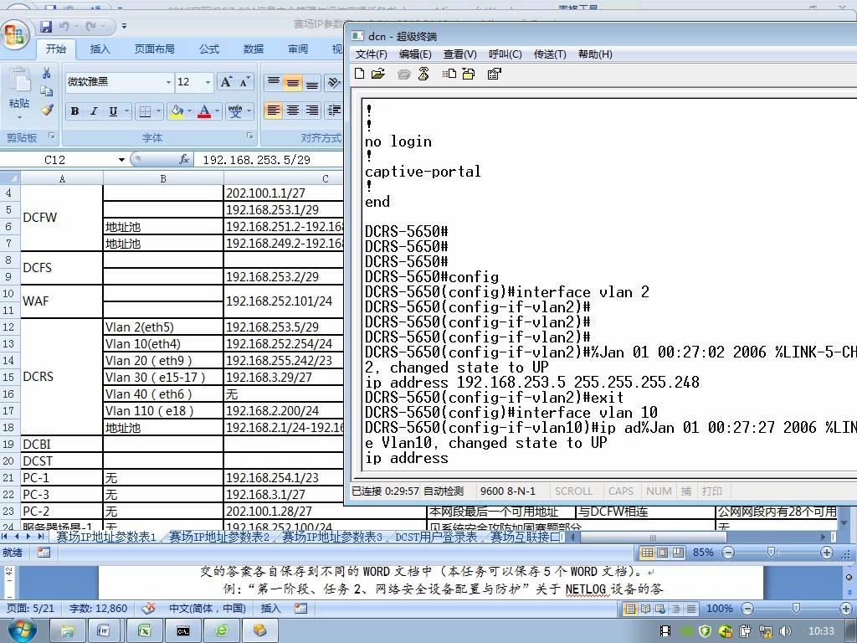
Task: Open the command prompt taskbar button
Action: [x=182, y=630]
